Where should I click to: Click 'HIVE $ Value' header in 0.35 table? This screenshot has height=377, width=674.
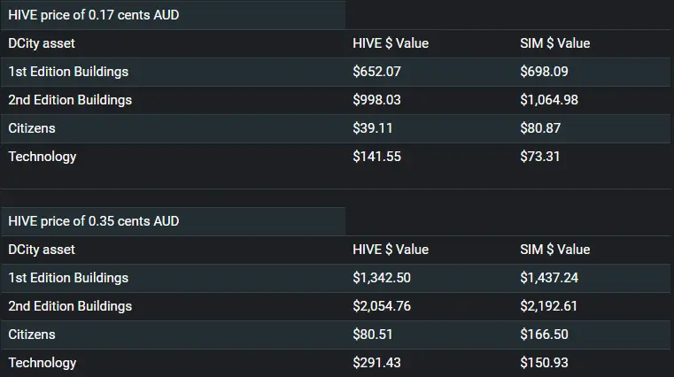(391, 250)
